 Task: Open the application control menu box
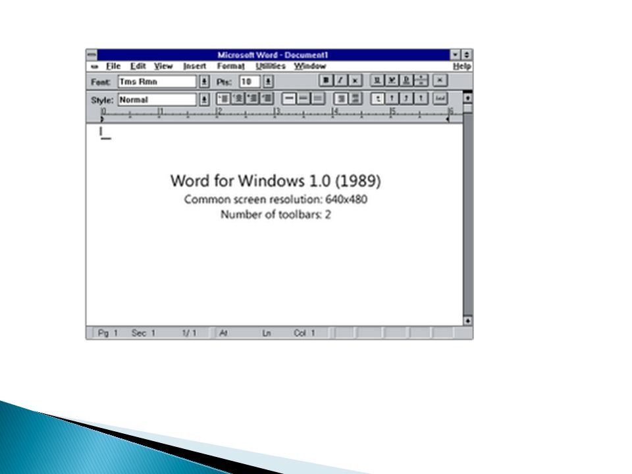coord(92,55)
